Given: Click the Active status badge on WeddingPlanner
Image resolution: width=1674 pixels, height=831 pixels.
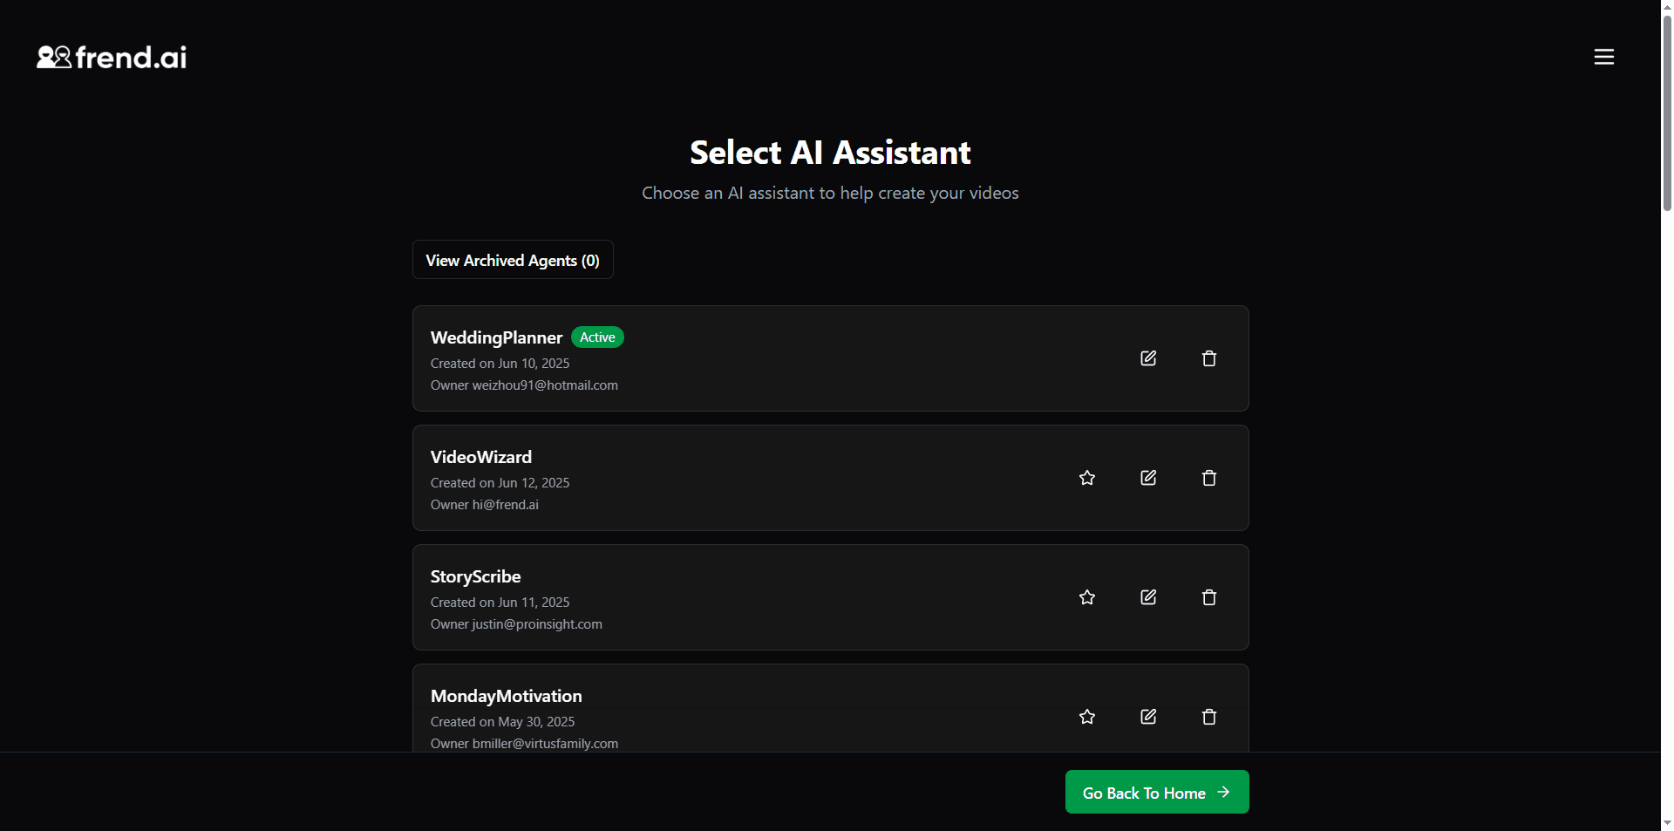Looking at the screenshot, I should pyautogui.click(x=597, y=337).
